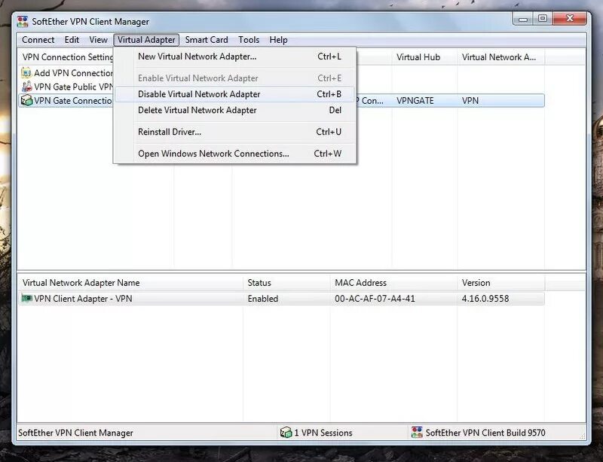Click SoftEther VPN Client Build 9570 text
The image size is (603, 462).
485,433
